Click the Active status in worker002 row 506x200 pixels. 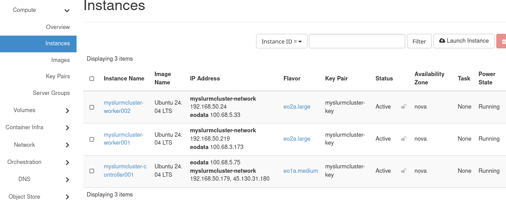(383, 106)
